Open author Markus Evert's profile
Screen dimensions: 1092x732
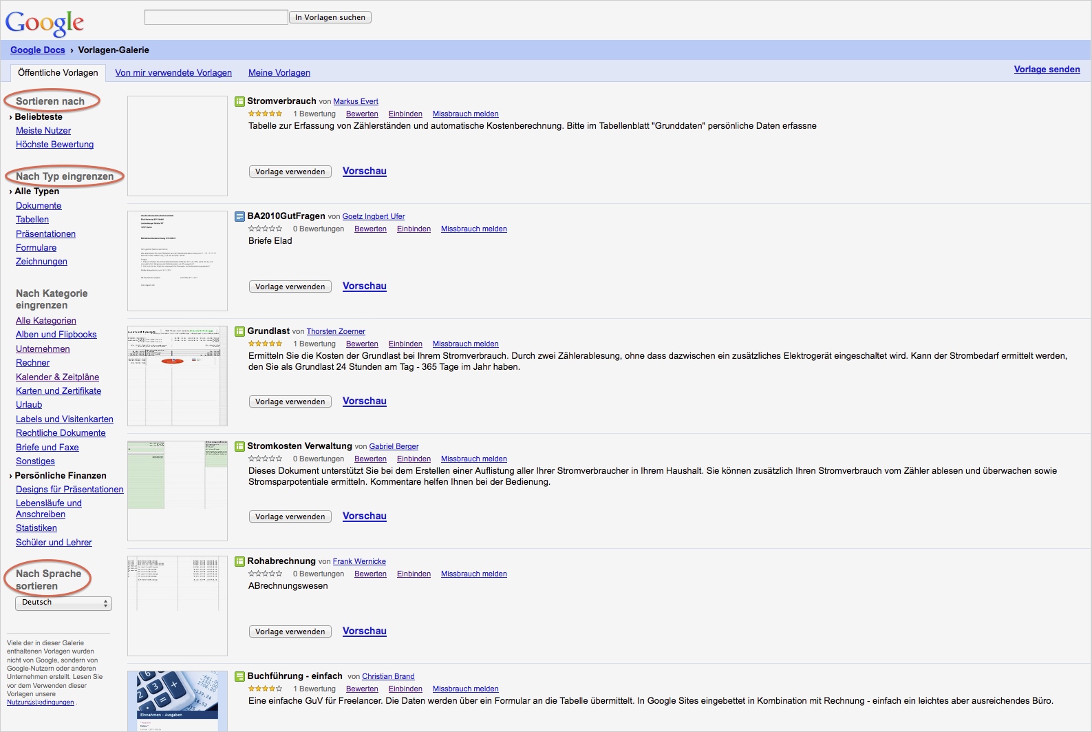pos(356,102)
